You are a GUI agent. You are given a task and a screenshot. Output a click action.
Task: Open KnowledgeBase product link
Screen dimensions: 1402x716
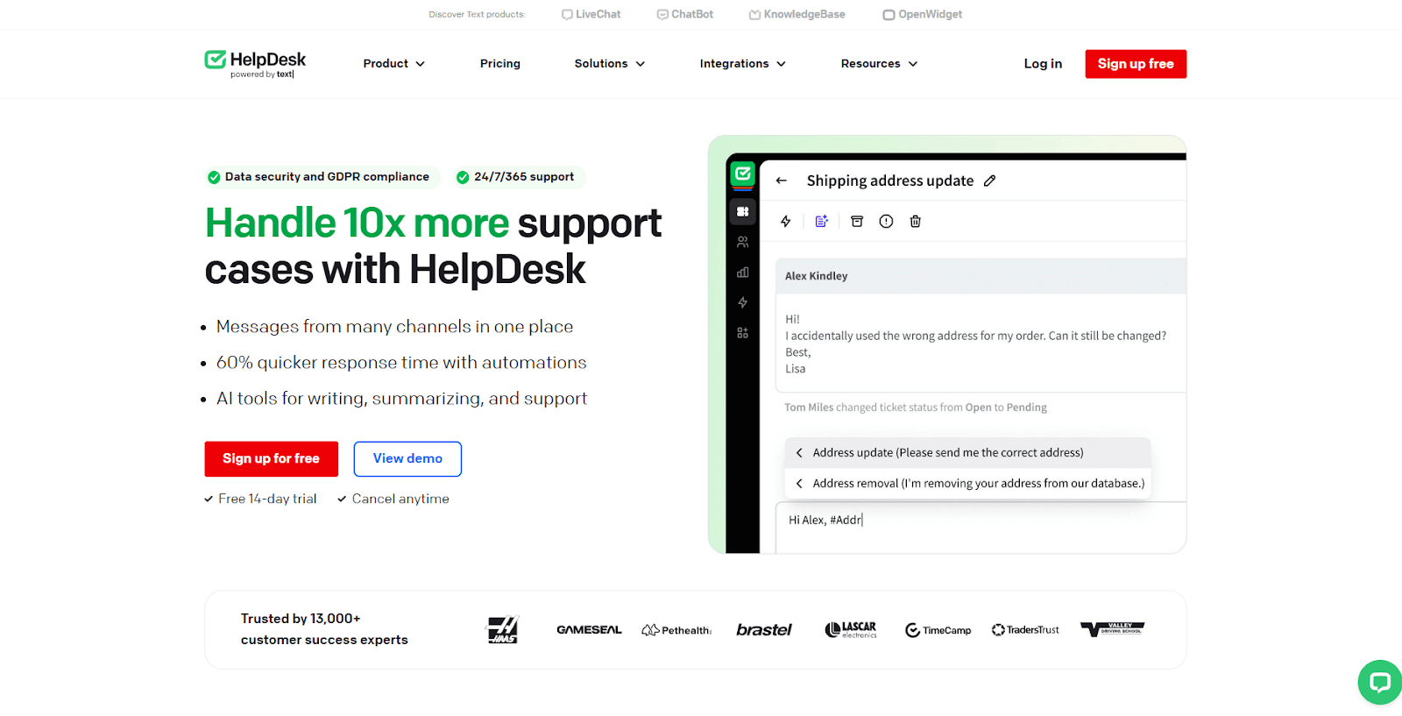point(797,14)
